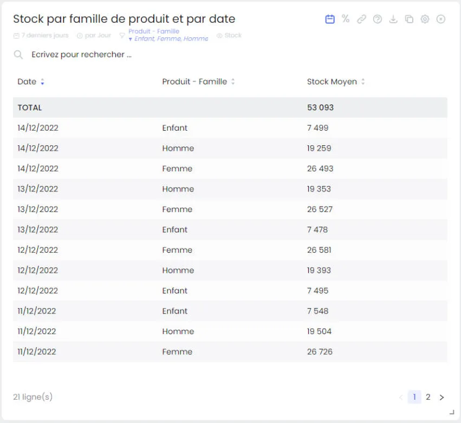The height and width of the screenshot is (423, 461).
Task: Sort by Stock Moyen column
Action: pyautogui.click(x=336, y=81)
